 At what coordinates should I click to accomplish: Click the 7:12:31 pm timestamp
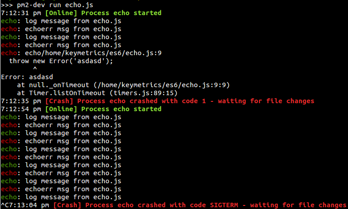click(21, 13)
